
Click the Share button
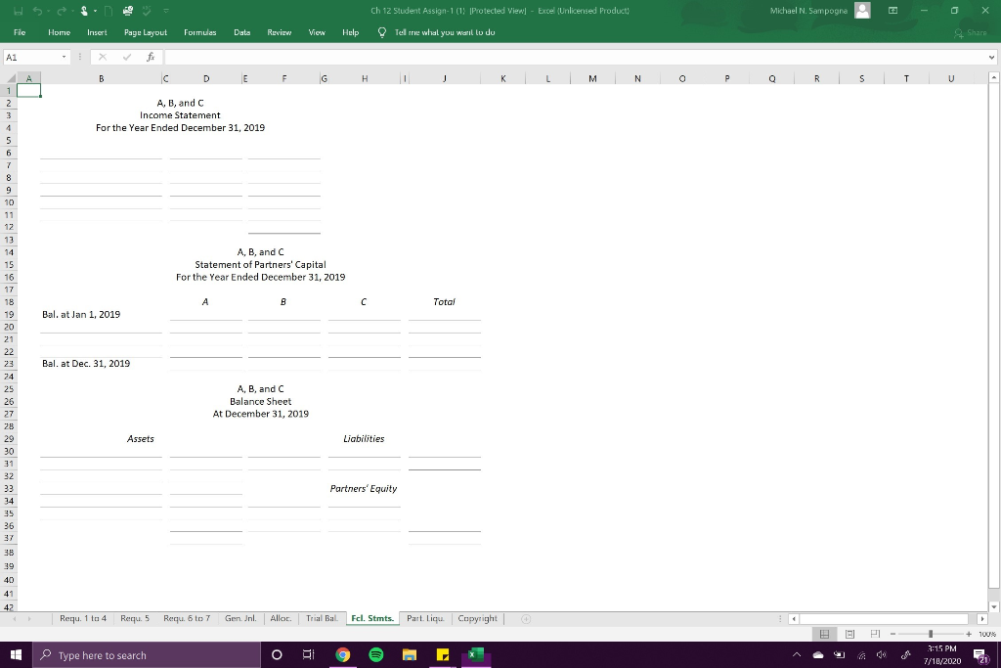pos(971,32)
